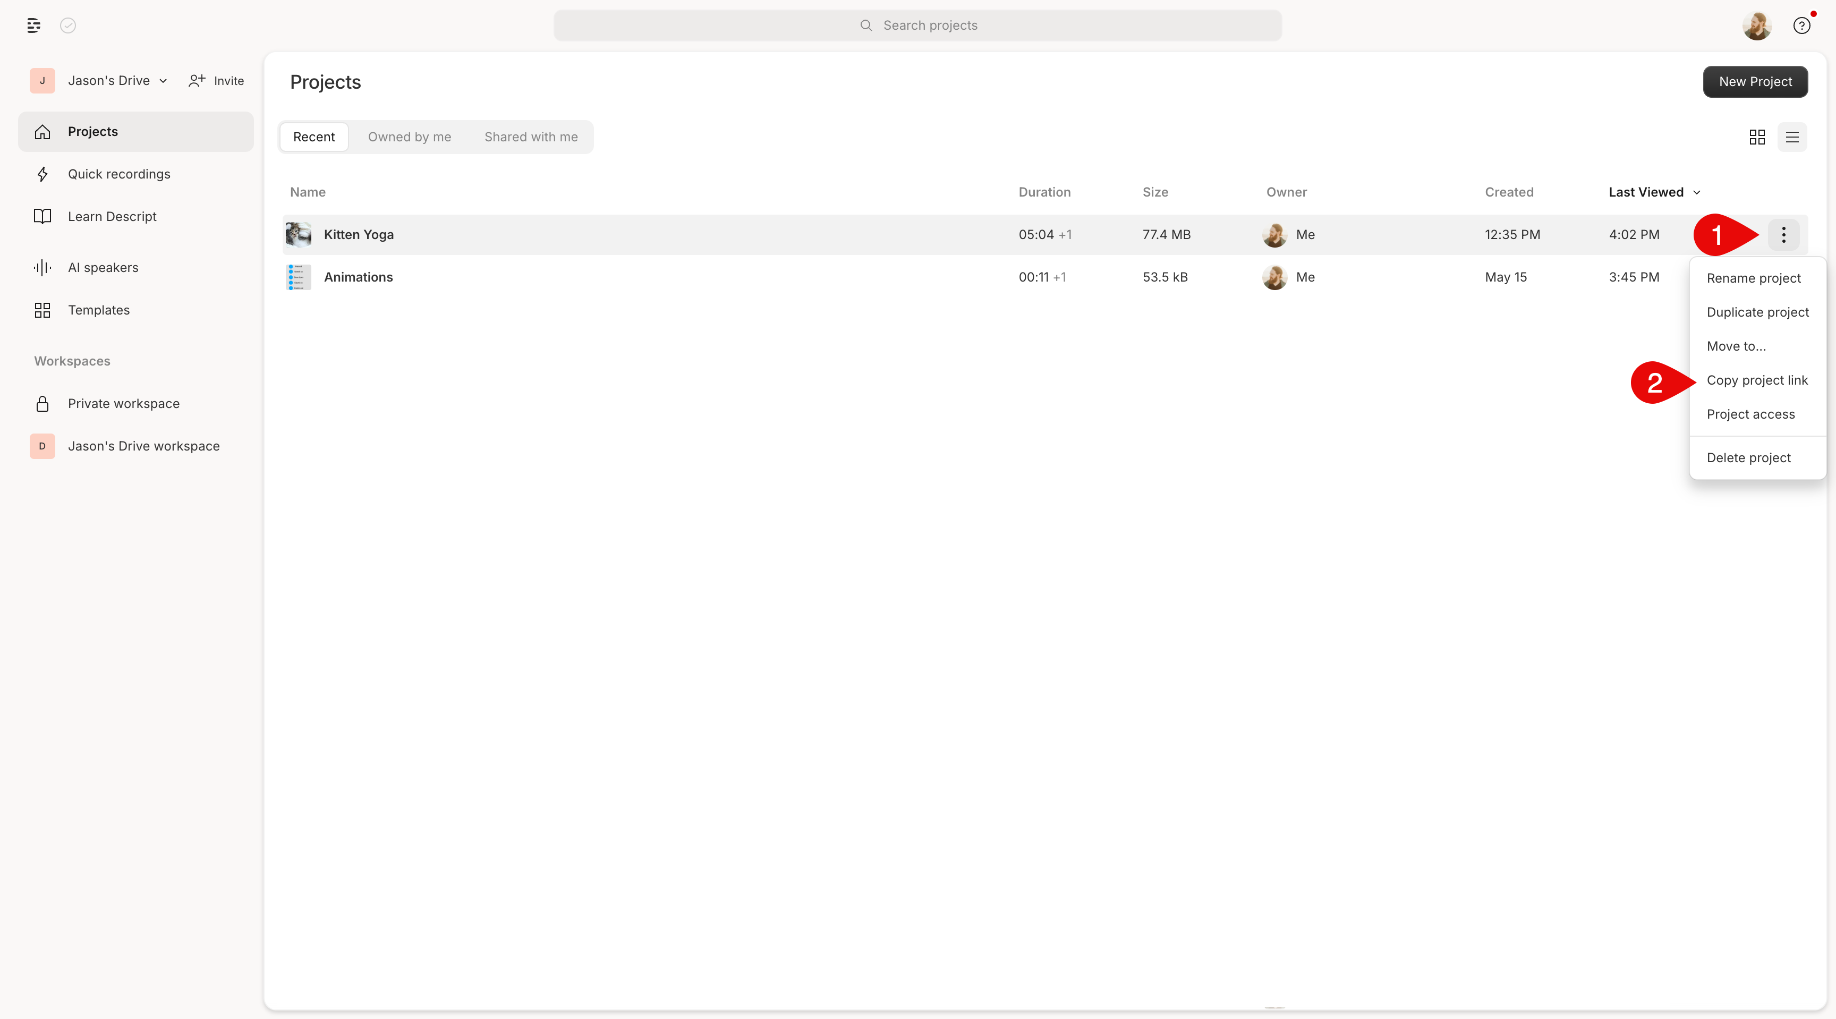Choose Duplicate project from menu
Image resolution: width=1836 pixels, height=1019 pixels.
click(x=1757, y=312)
